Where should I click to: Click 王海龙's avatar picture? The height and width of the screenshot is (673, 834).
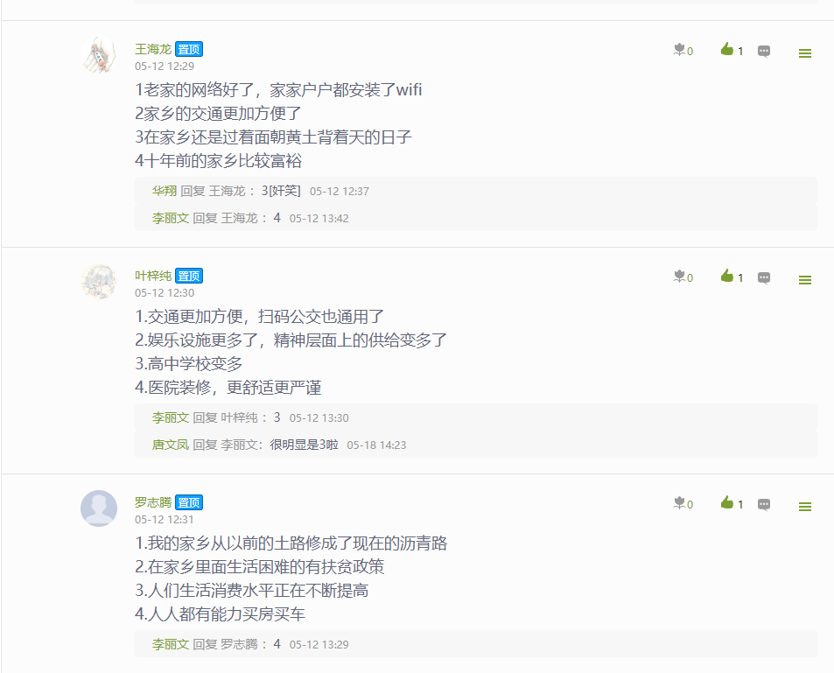tap(99, 55)
